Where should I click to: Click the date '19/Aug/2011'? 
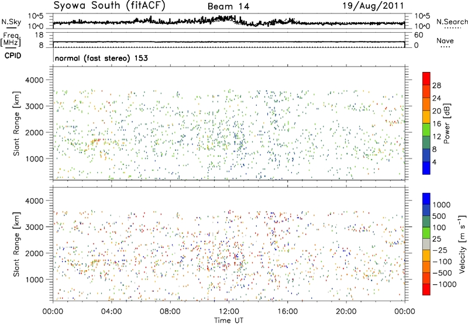(373, 5)
